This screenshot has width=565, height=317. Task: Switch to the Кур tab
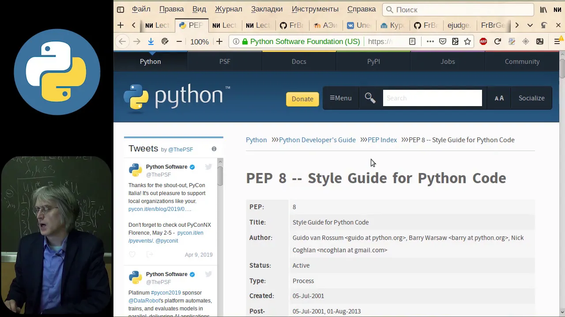point(392,26)
